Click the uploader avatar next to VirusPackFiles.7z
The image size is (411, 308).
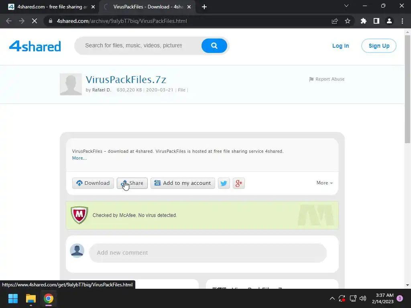[71, 84]
